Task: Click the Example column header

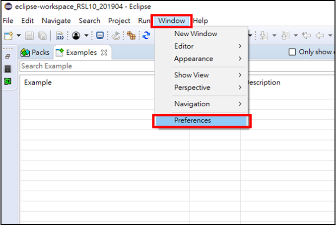Action: click(x=38, y=82)
